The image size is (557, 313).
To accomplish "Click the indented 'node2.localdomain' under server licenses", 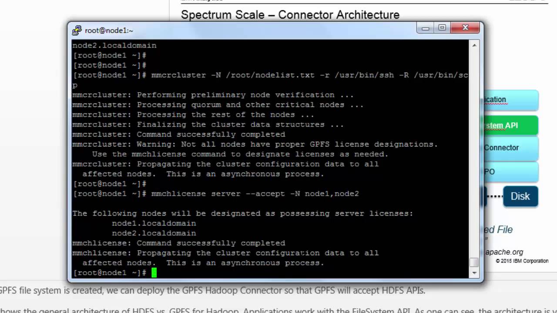I will (154, 233).
